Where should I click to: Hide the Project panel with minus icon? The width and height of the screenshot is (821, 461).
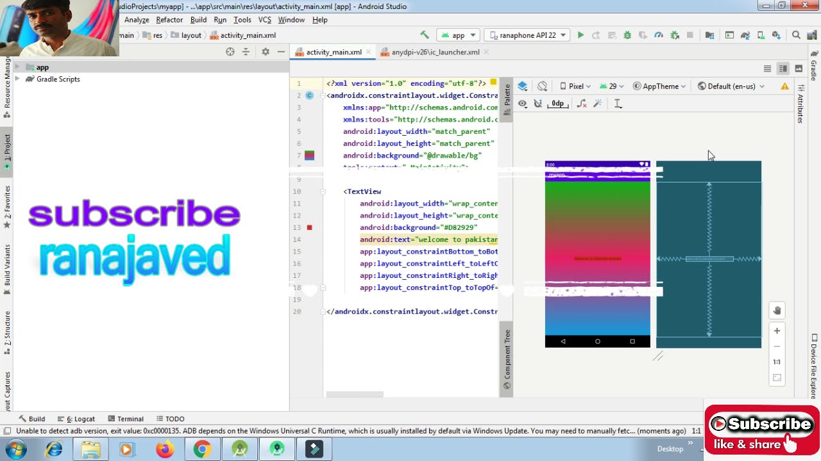point(281,52)
